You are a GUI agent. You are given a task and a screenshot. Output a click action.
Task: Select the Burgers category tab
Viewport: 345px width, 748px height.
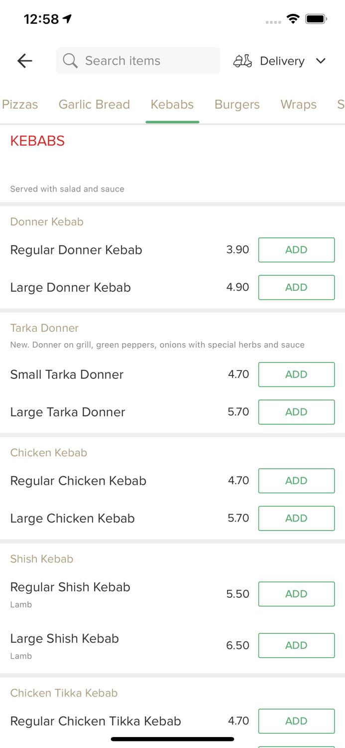coord(237,105)
